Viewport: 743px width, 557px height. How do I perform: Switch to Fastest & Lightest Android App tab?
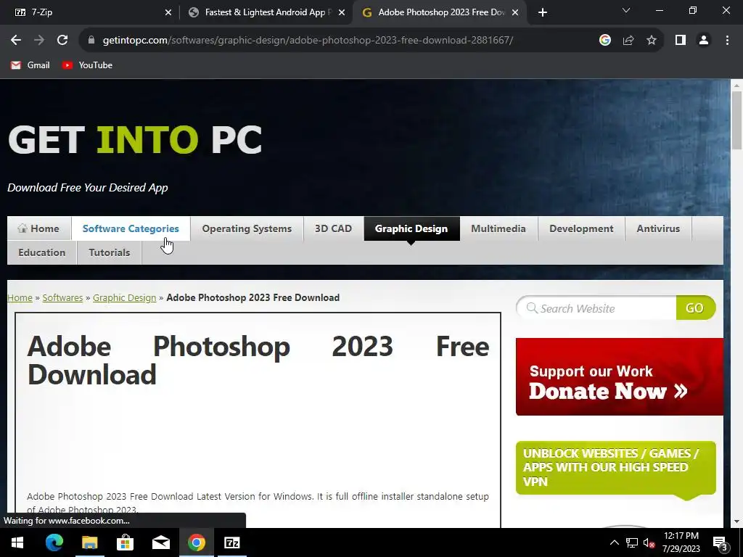[266, 12]
